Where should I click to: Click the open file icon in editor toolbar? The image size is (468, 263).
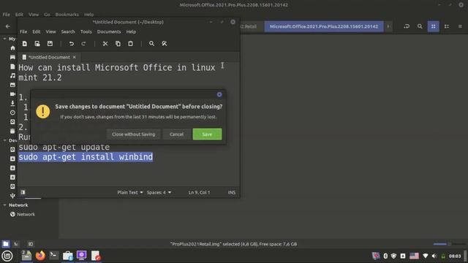[37, 44]
